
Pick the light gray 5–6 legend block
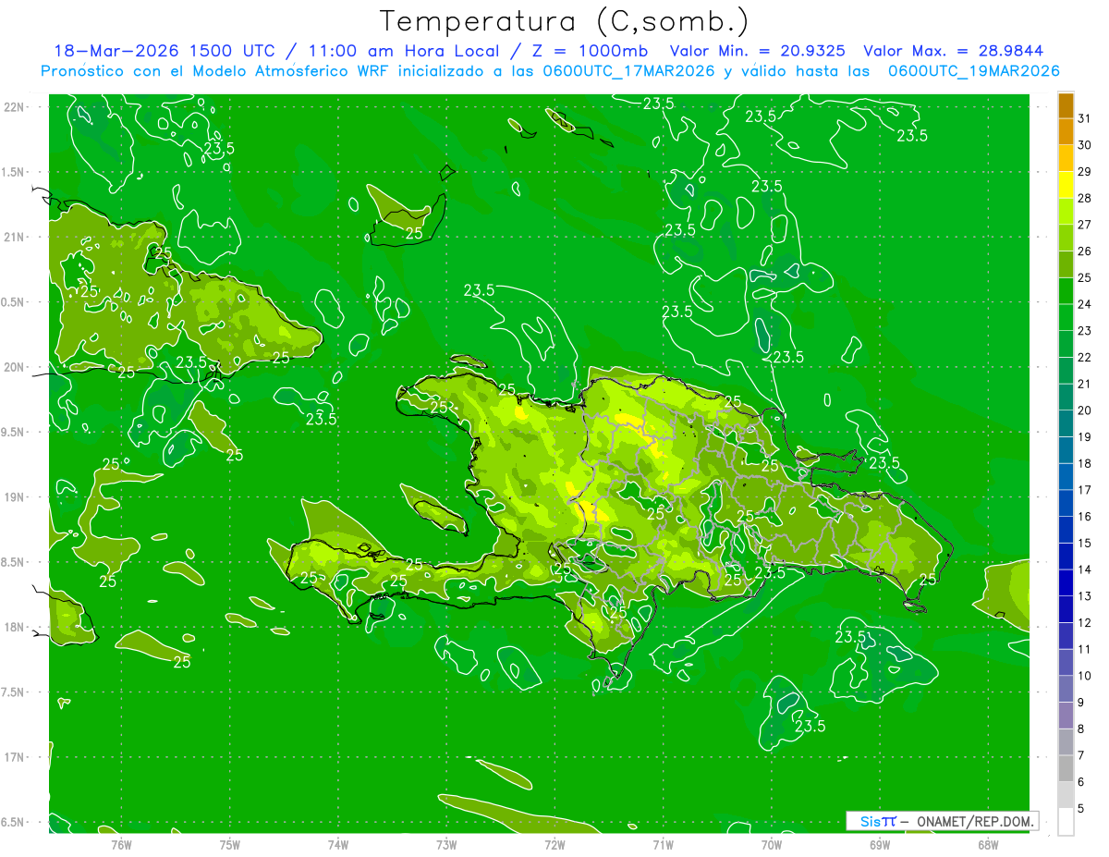point(1066,795)
